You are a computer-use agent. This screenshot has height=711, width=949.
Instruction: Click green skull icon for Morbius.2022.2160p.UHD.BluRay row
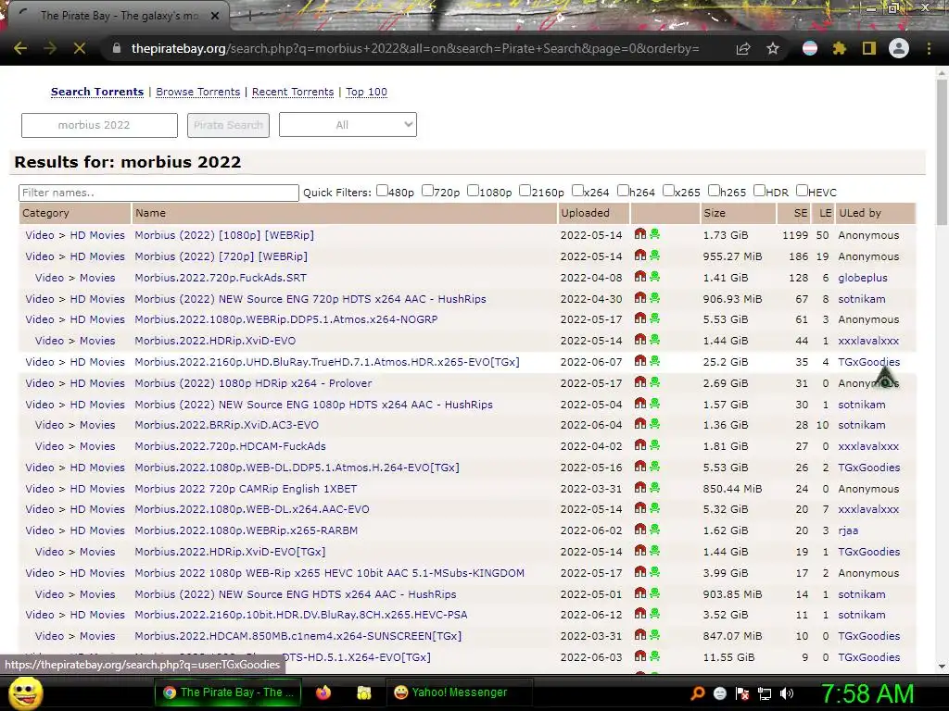point(655,361)
